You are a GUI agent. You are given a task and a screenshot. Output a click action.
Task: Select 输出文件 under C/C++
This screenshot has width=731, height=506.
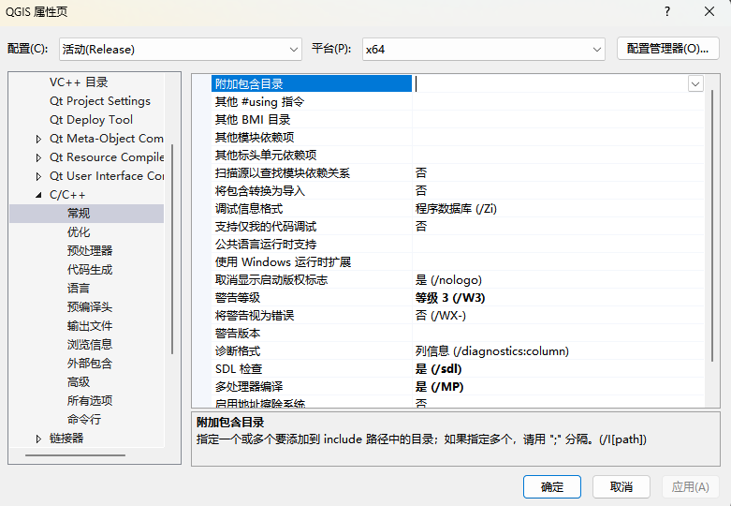(90, 326)
